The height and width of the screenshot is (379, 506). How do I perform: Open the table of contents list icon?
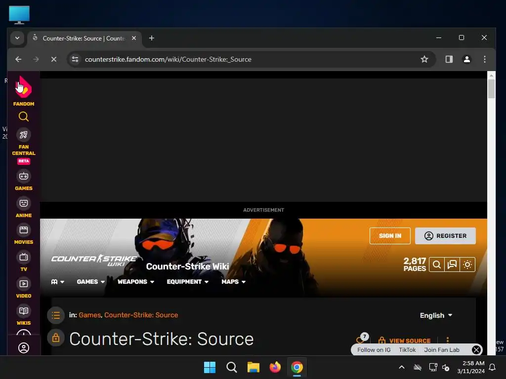55,315
